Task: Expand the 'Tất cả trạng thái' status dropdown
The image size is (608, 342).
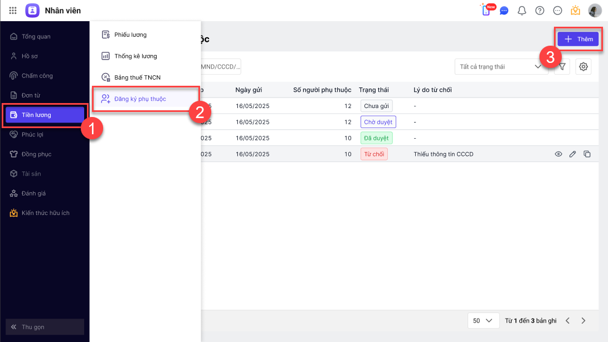Action: 500,67
